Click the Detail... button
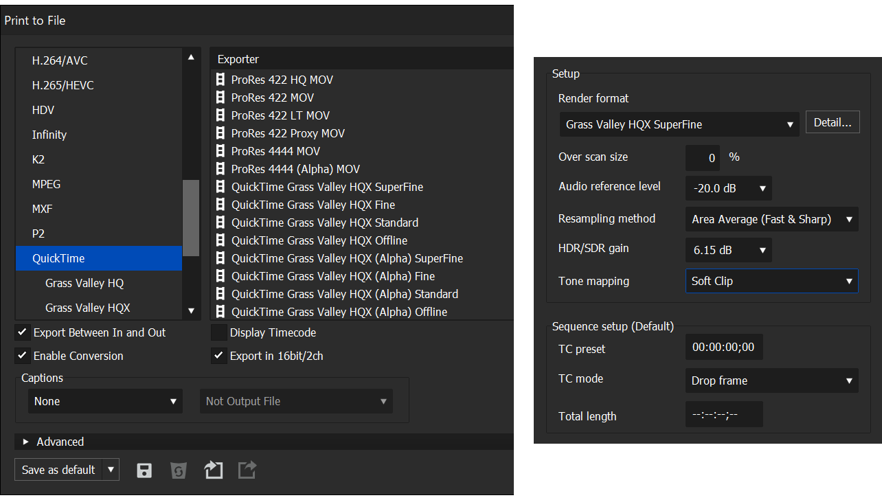The height and width of the screenshot is (500, 882). point(833,123)
